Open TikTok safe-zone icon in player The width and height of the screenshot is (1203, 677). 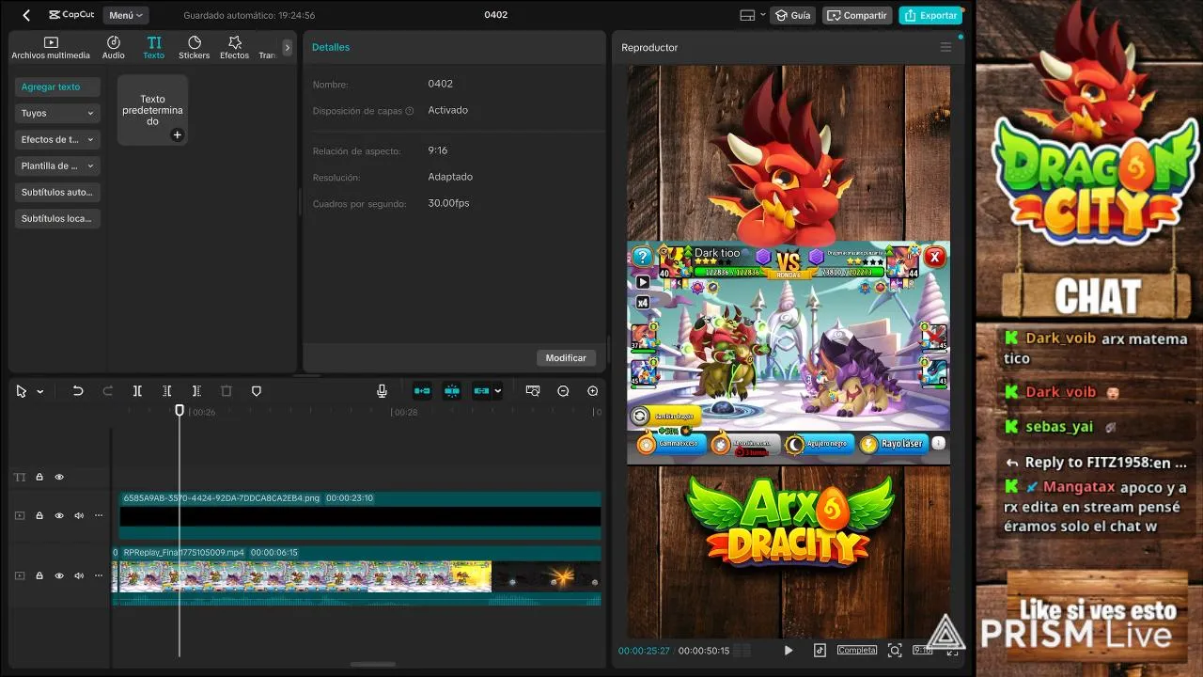coord(820,650)
